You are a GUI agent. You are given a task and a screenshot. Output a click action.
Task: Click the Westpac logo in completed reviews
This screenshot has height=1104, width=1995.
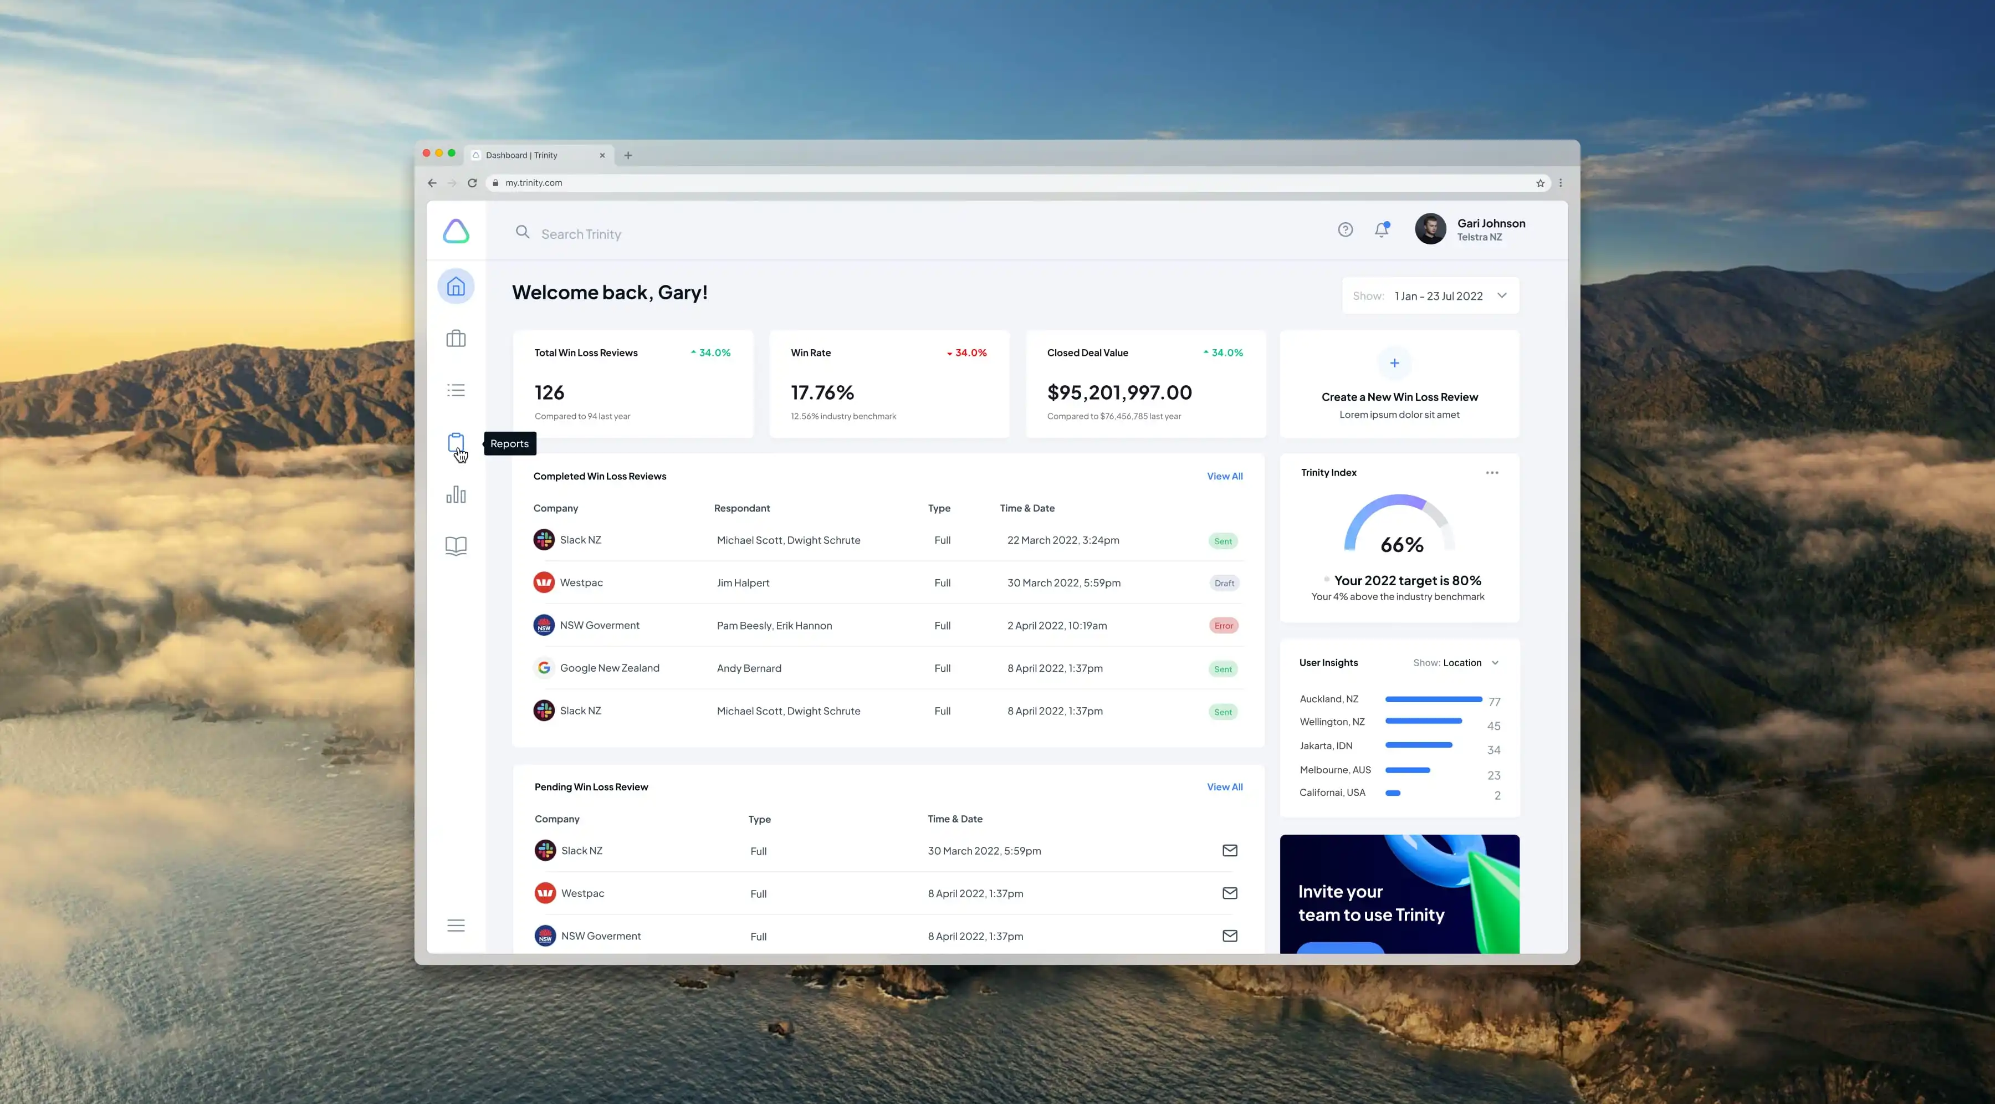pos(544,582)
